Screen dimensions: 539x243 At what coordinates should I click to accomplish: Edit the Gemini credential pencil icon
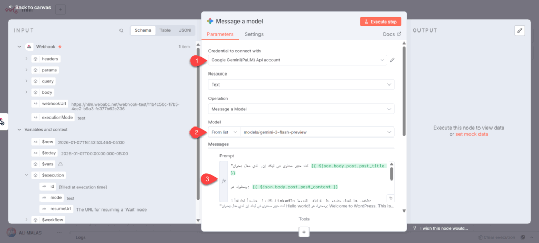pyautogui.click(x=392, y=60)
